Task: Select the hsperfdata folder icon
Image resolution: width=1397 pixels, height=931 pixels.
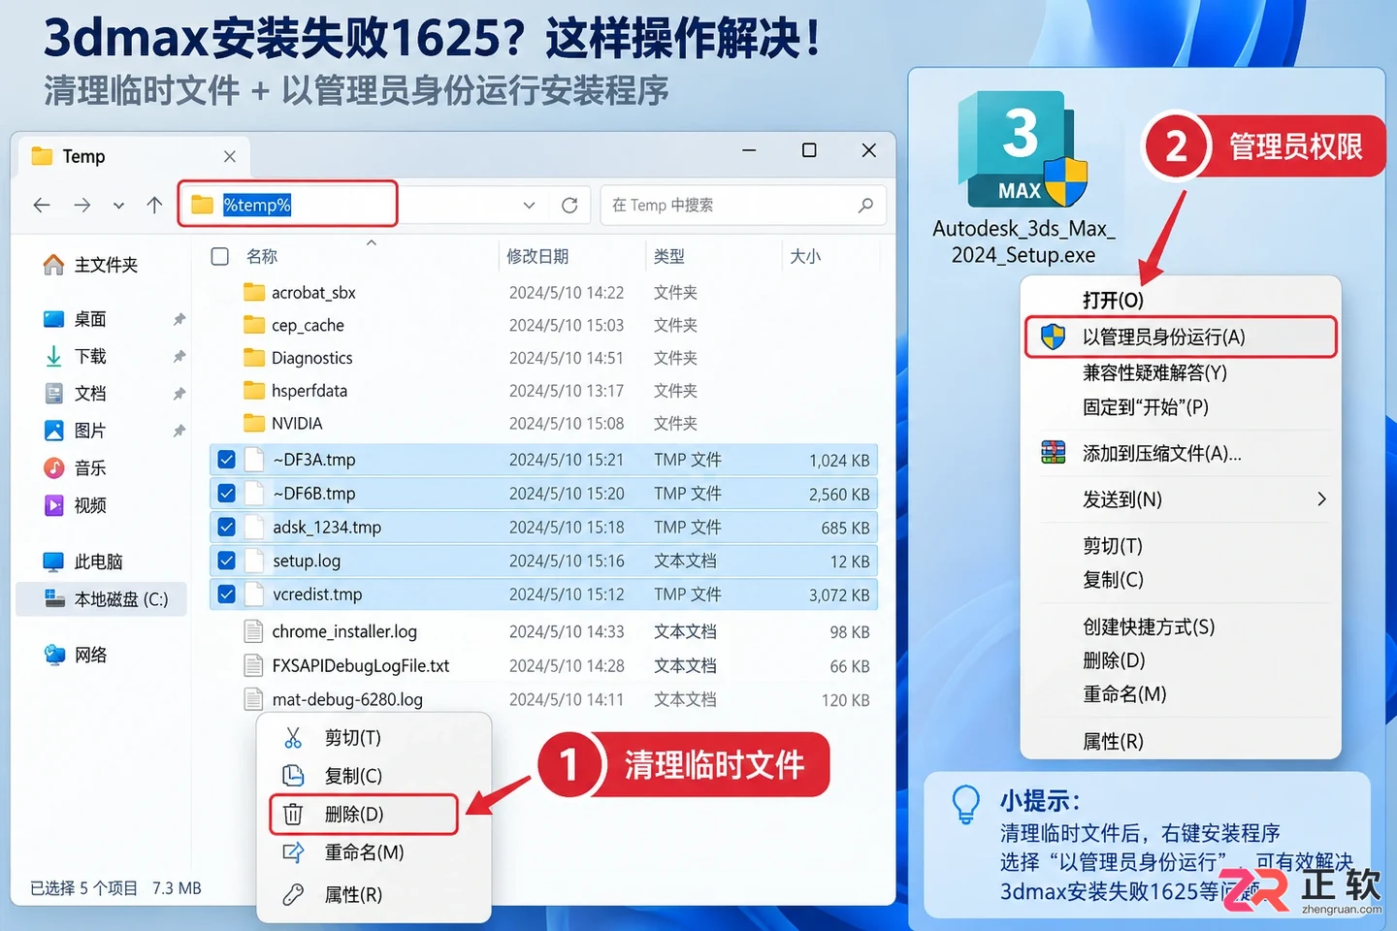Action: (x=254, y=391)
